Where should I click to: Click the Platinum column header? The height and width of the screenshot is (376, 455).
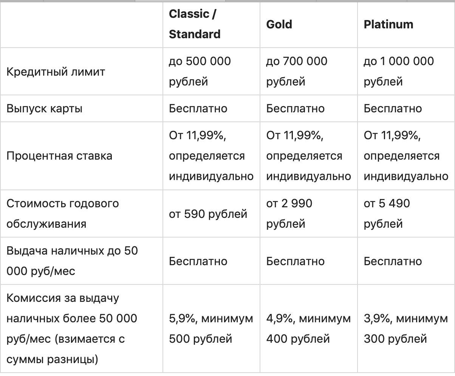(388, 24)
